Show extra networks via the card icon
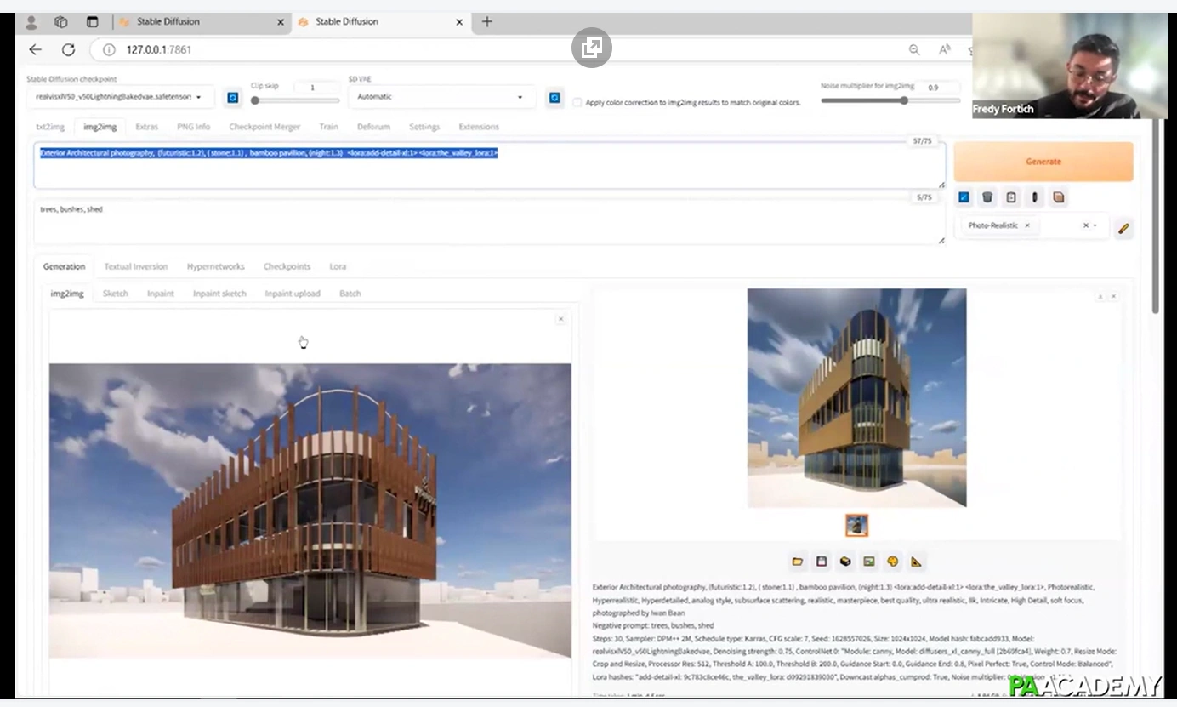Screen dimensions: 1177x707 point(1059,197)
